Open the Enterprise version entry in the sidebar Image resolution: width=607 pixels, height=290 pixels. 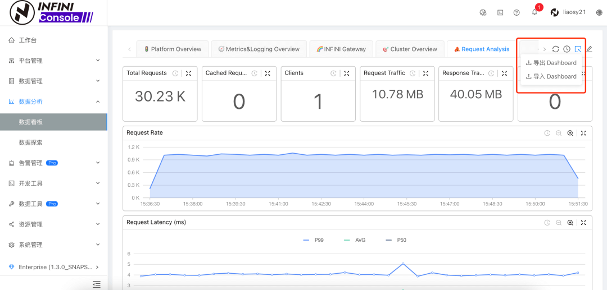click(x=54, y=267)
